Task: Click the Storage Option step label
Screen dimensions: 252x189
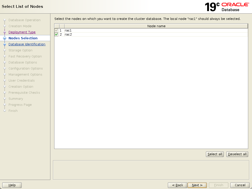Action: [20, 50]
